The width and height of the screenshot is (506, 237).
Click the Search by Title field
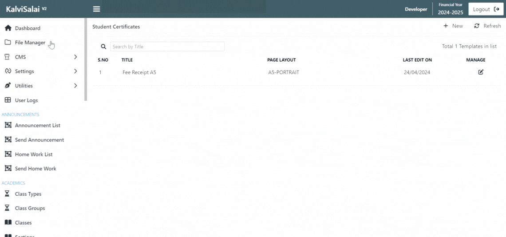pos(167,47)
